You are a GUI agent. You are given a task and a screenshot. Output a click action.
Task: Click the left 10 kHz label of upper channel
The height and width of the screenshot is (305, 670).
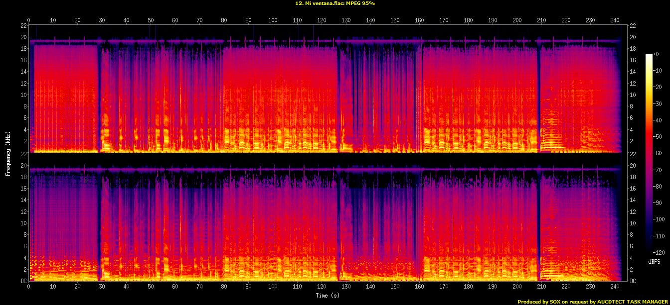pos(23,95)
